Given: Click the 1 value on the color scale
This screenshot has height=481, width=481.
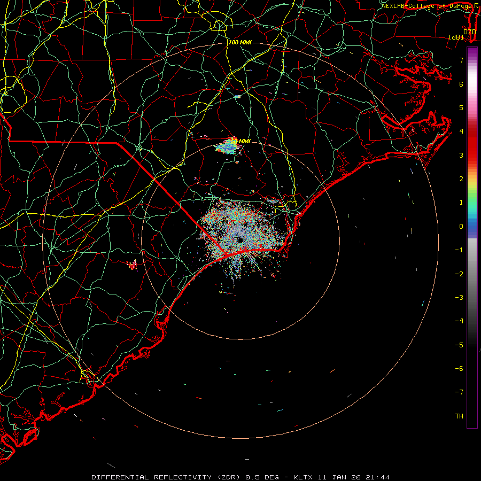Looking at the screenshot, I should pyautogui.click(x=461, y=203).
